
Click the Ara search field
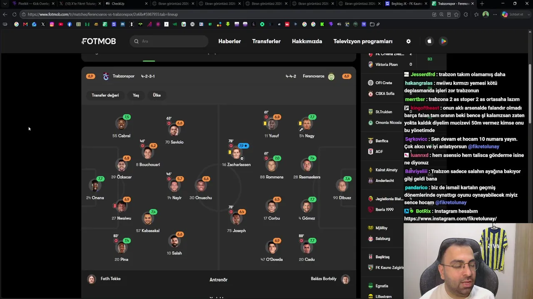pyautogui.click(x=169, y=41)
